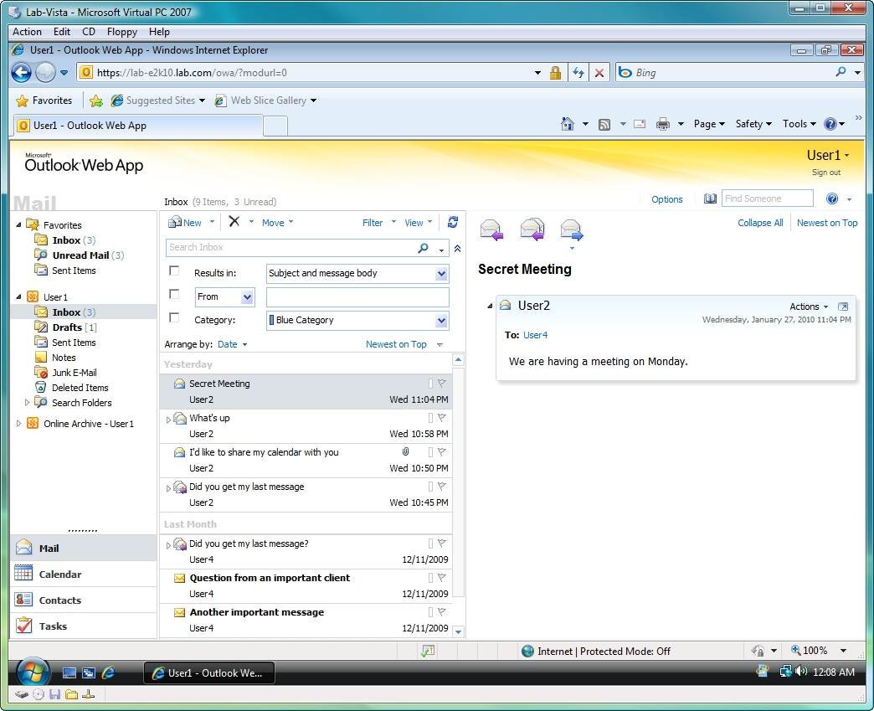Image resolution: width=874 pixels, height=711 pixels.
Task: Enable the Results in checkbox
Action: click(x=174, y=271)
